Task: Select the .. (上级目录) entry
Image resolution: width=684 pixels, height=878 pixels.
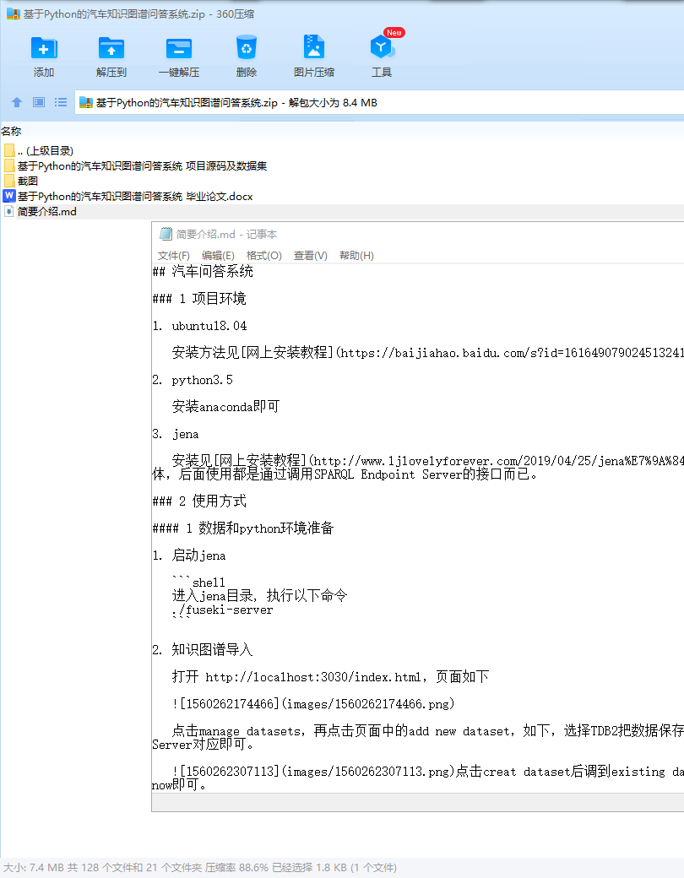Action: pyautogui.click(x=46, y=150)
